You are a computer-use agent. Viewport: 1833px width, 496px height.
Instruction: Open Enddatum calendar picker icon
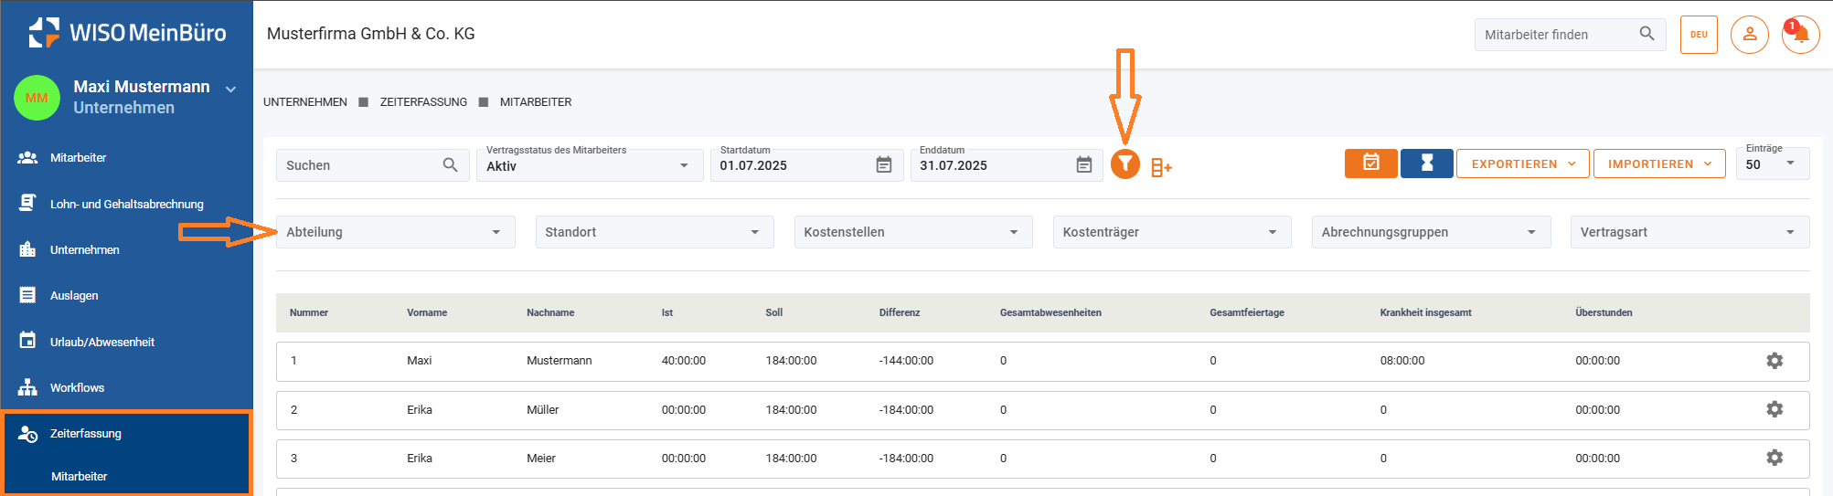tap(1083, 165)
